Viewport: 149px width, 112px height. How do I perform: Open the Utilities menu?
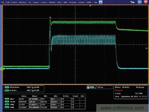coord(89,2)
